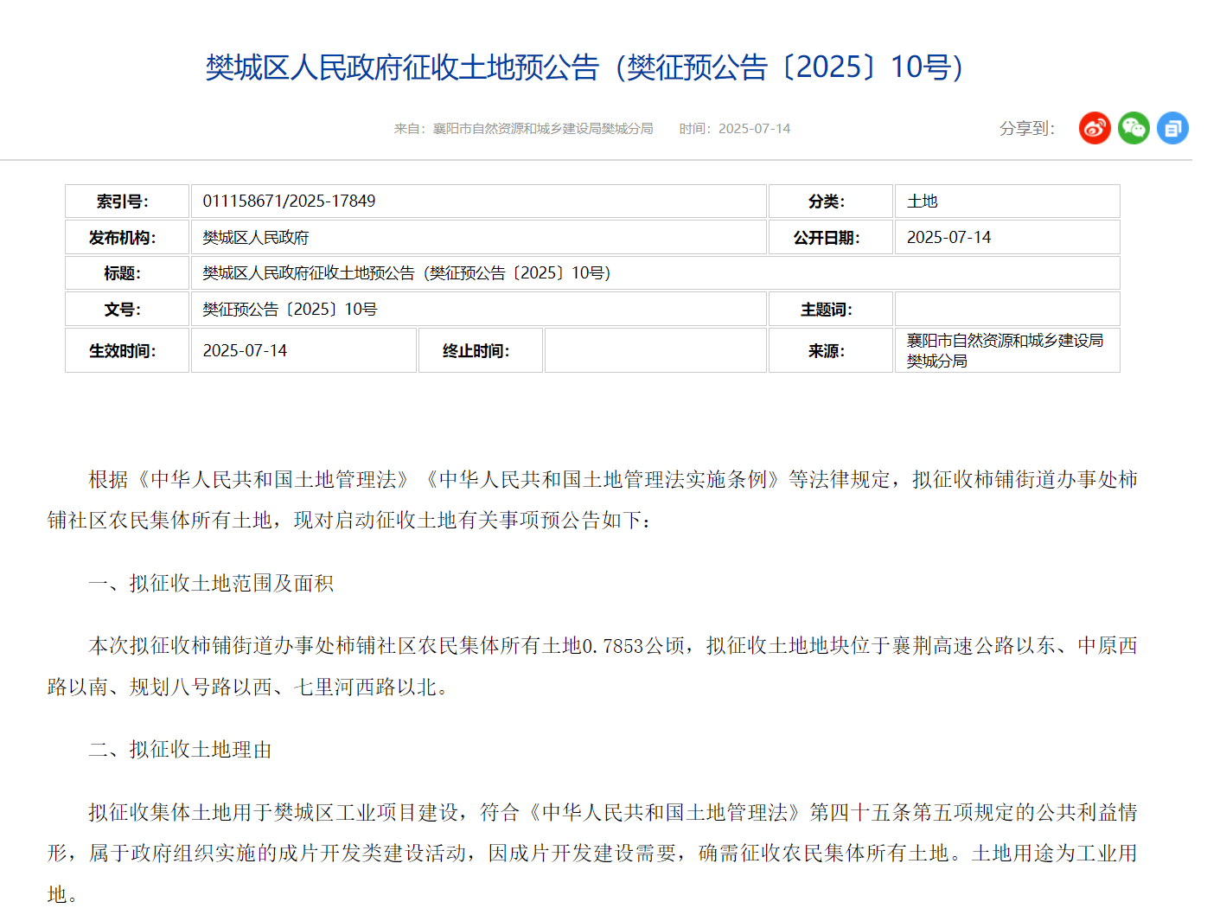1207x921 pixels.
Task: Click document number 樊征预公告〔2025〕10号 in 文号 row
Action: point(291,309)
